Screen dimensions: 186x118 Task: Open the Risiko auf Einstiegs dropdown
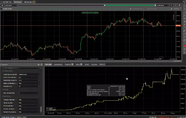click(x=29, y=83)
